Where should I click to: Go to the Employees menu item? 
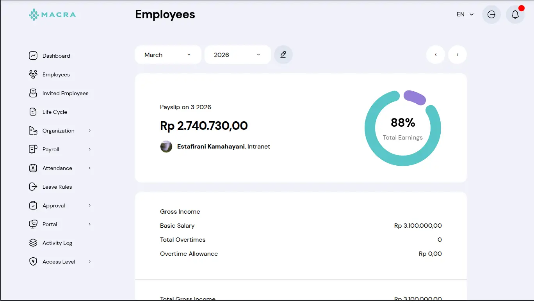click(56, 74)
